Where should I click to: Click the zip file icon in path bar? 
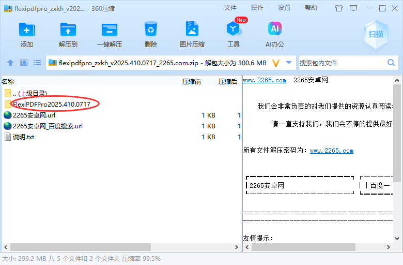click(x=53, y=63)
